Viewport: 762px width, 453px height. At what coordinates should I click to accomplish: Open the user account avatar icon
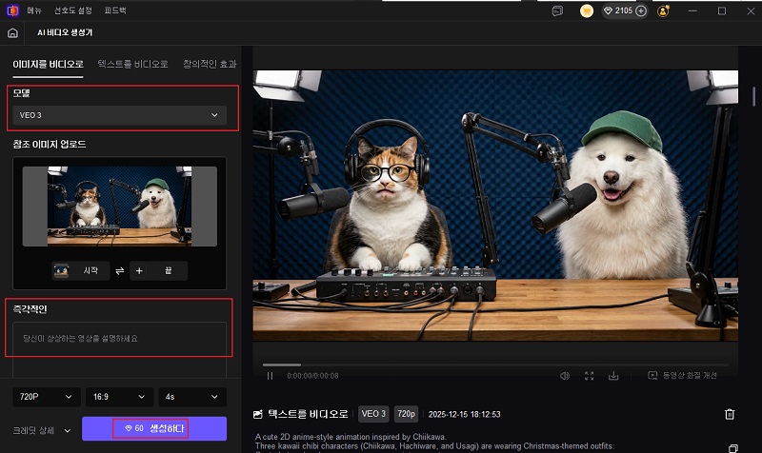[x=663, y=10]
